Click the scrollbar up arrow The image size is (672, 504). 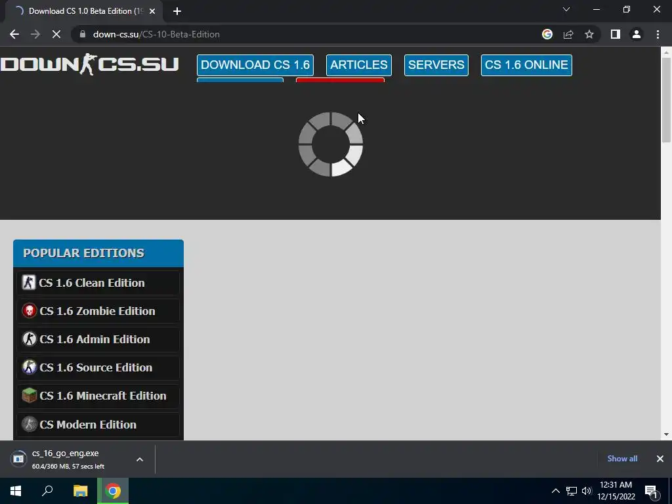[x=666, y=52]
